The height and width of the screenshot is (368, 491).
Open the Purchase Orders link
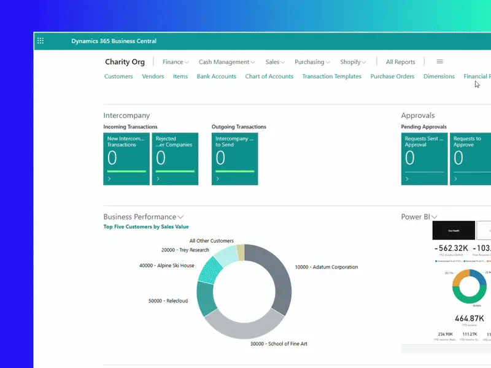392,77
